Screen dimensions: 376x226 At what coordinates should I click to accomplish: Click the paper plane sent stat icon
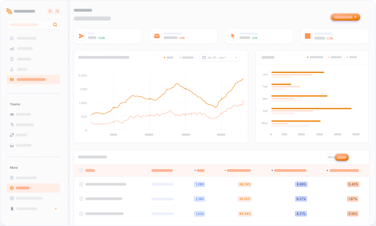pos(82,36)
